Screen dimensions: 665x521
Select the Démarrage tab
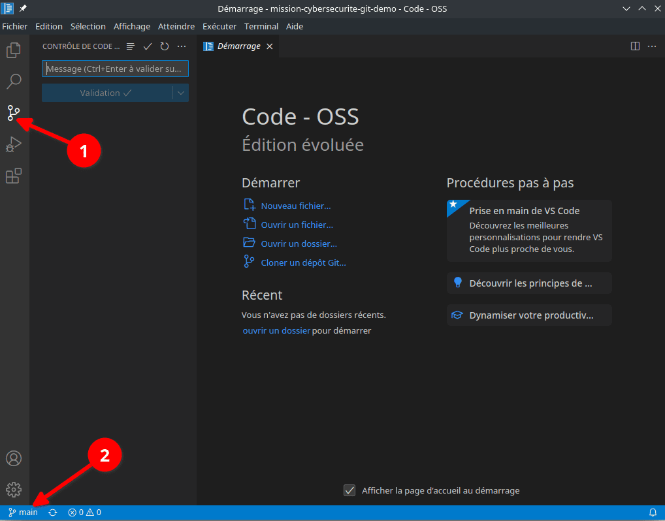click(236, 46)
